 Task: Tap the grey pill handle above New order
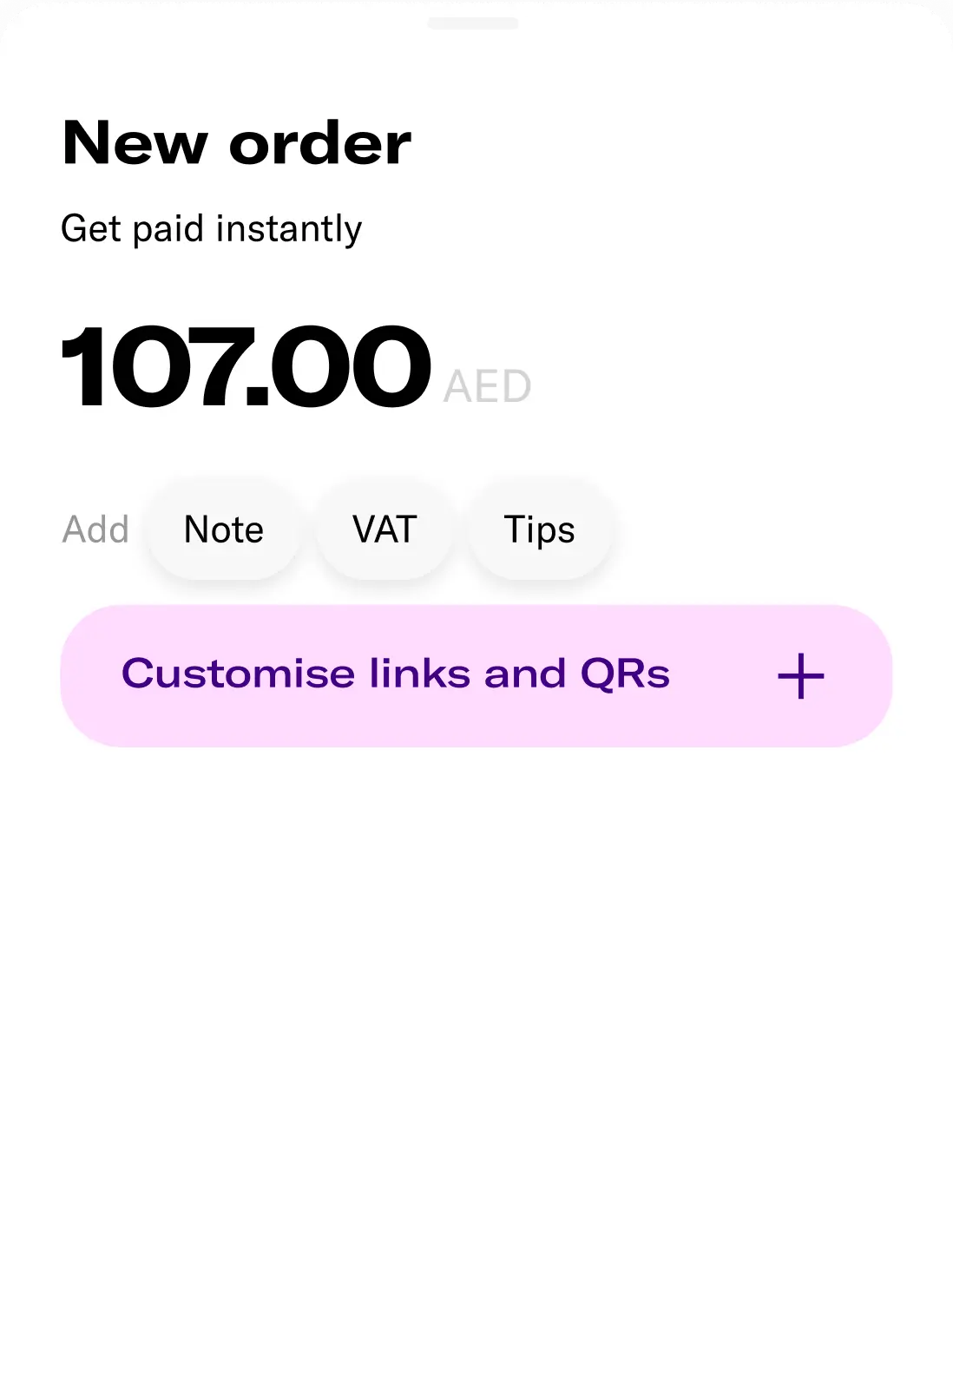[x=473, y=23]
